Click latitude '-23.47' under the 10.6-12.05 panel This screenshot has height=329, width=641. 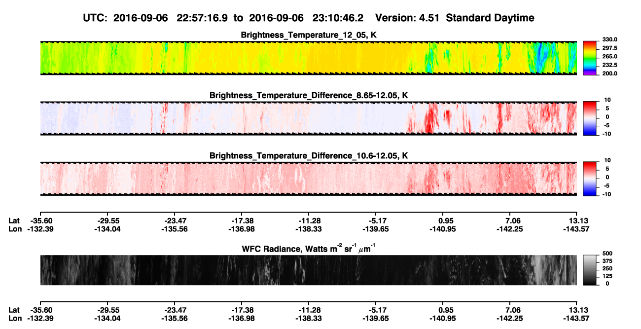pyautogui.click(x=175, y=221)
